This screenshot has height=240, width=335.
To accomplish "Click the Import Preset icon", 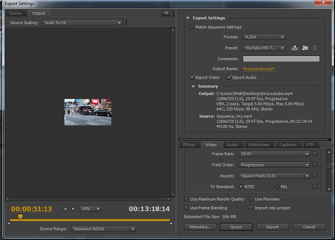I will point(305,48).
